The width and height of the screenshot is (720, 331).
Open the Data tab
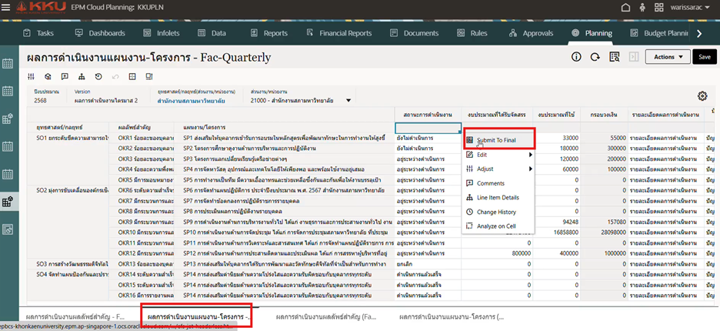click(212, 33)
